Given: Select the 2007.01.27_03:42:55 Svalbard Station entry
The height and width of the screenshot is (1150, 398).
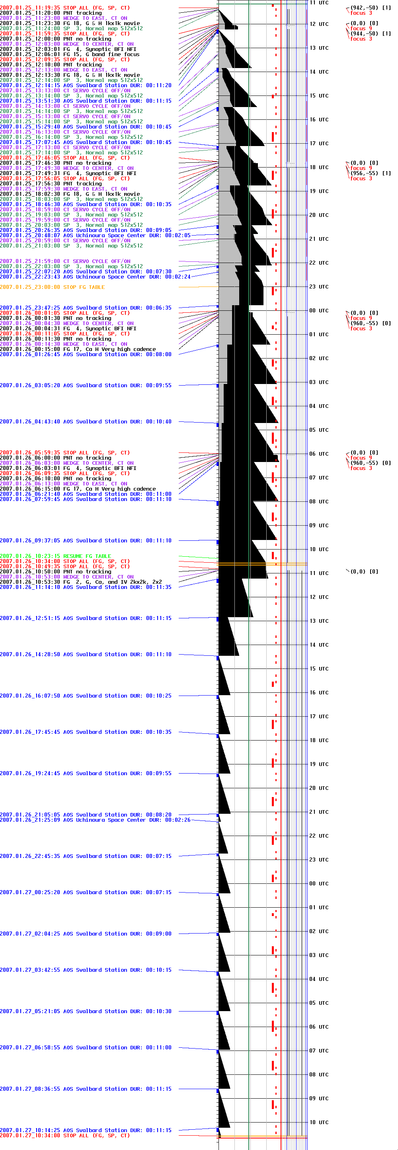Looking at the screenshot, I should tap(85, 970).
